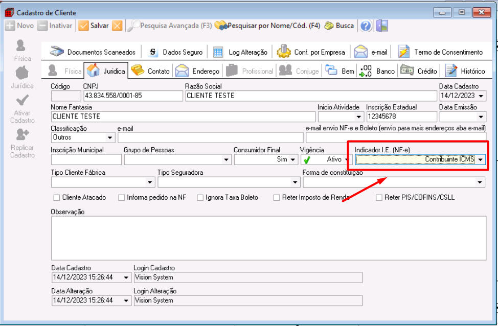Click the disabled Profissional briefcase tab

pos(250,71)
